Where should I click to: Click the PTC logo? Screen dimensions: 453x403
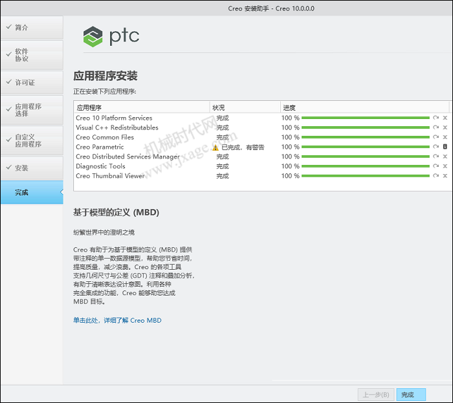click(x=111, y=36)
